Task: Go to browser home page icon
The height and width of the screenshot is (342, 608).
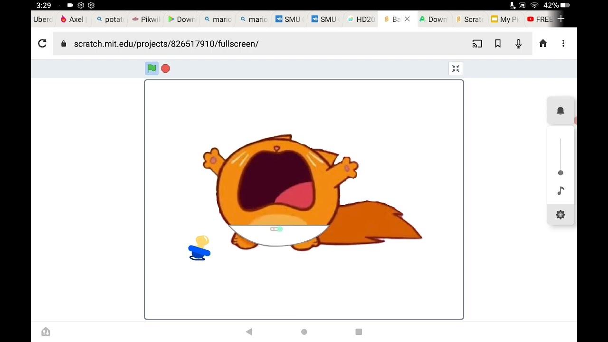Action: tap(543, 44)
